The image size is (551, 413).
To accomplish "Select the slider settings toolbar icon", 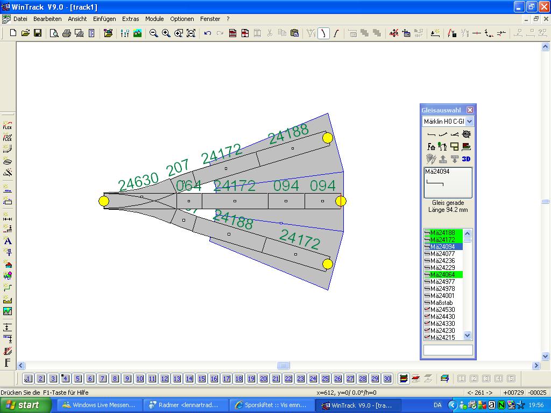I will click(125, 33).
